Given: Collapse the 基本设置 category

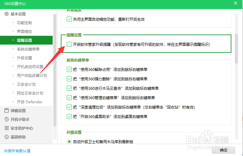Looking at the screenshot, I should [x=18, y=14].
